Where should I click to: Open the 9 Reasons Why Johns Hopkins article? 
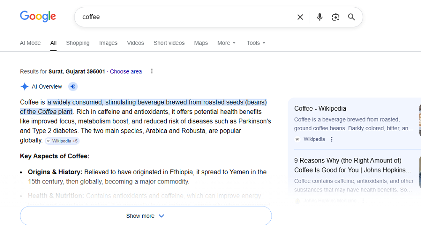click(x=353, y=165)
